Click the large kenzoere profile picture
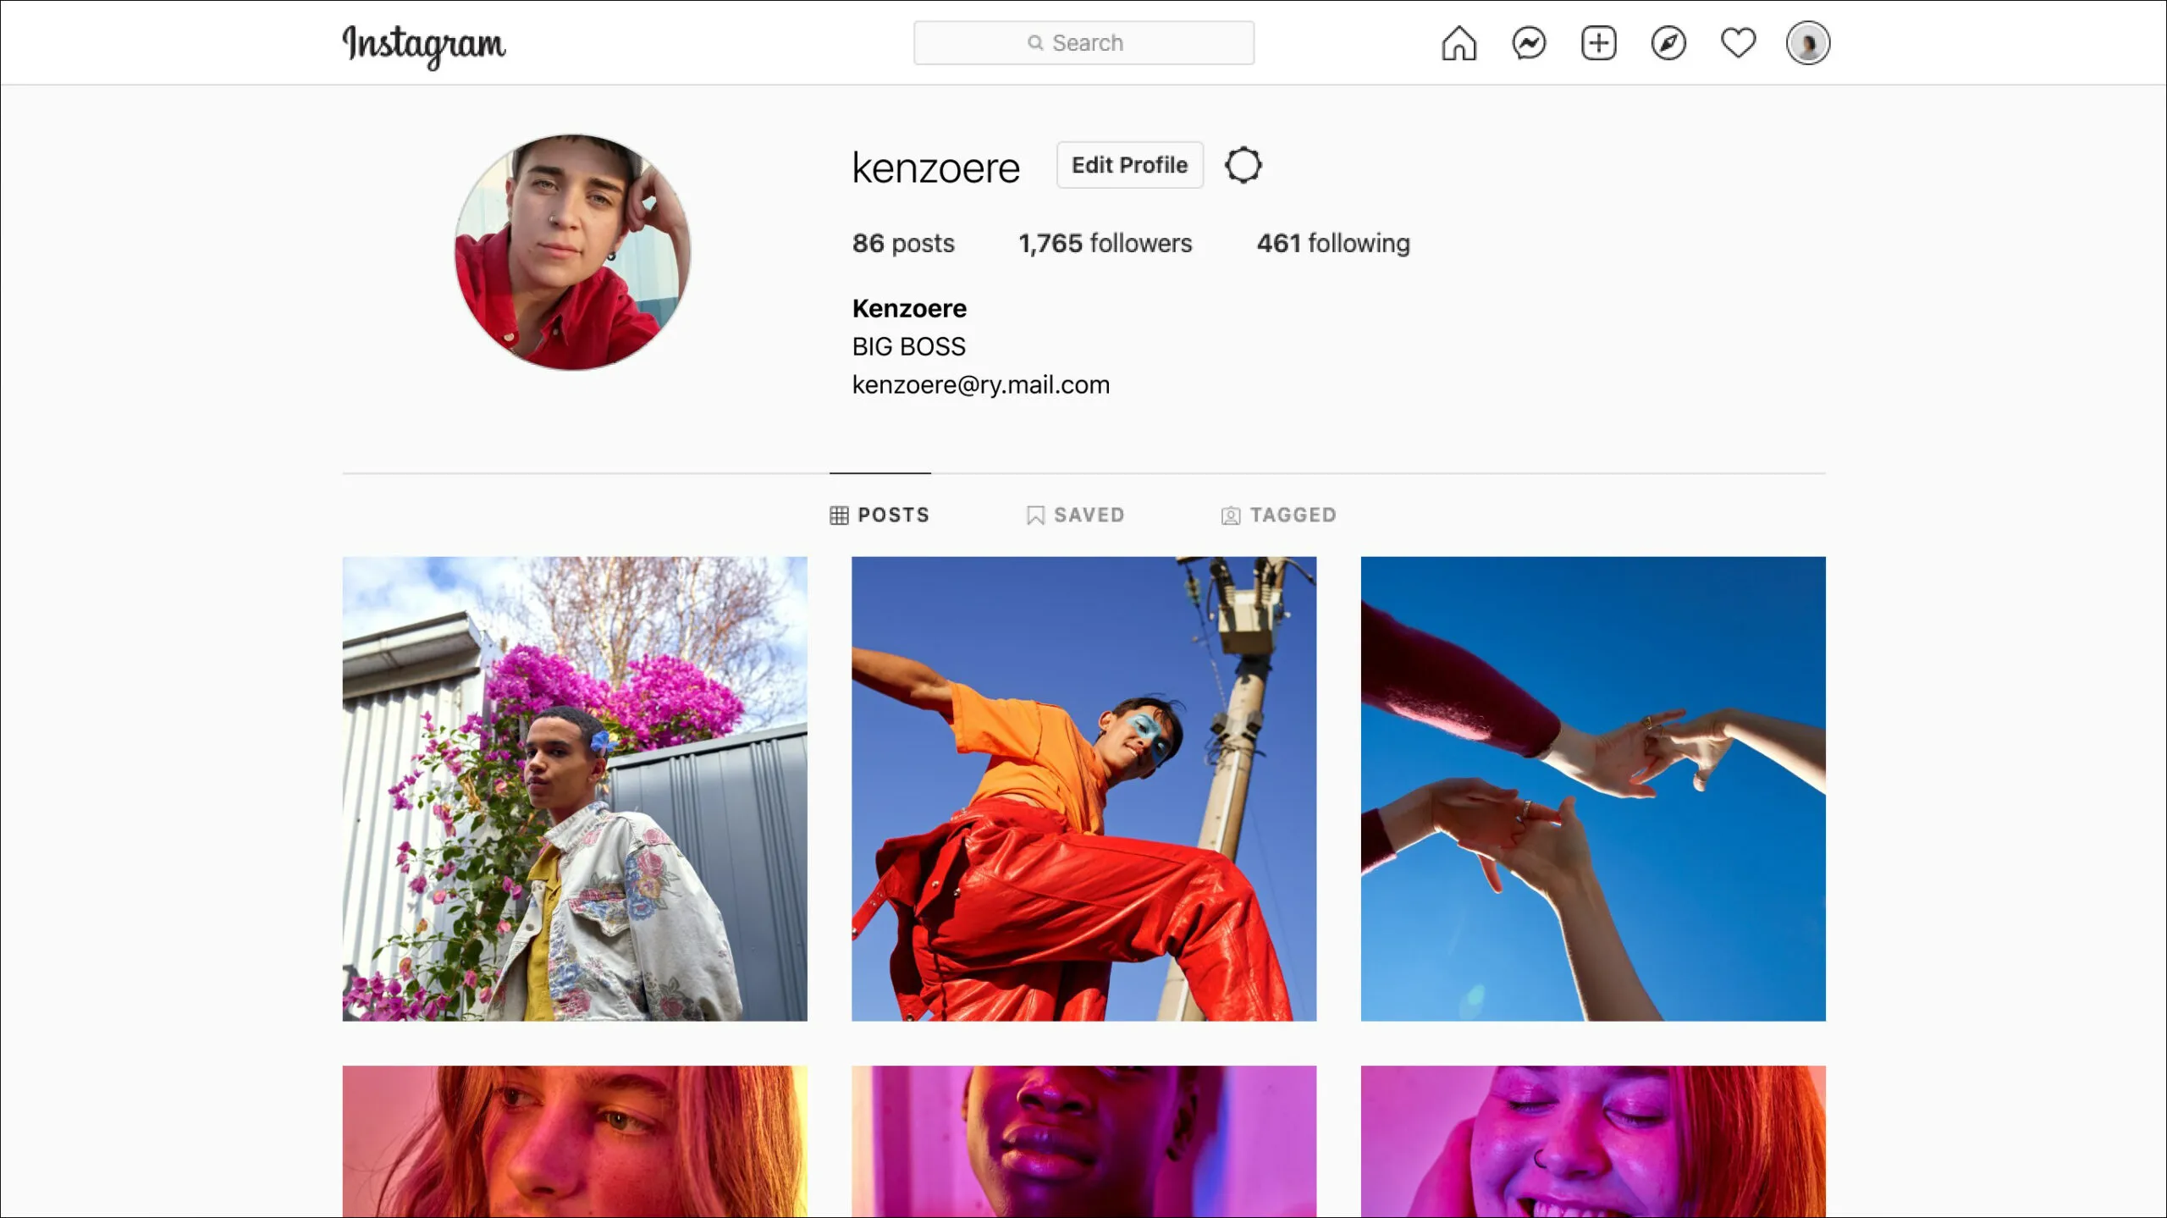 573,251
